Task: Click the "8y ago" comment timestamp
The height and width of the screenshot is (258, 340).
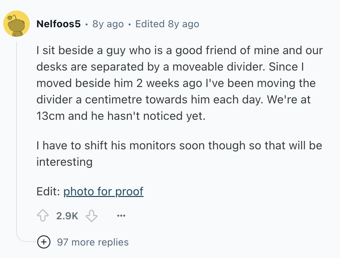Action: point(108,24)
